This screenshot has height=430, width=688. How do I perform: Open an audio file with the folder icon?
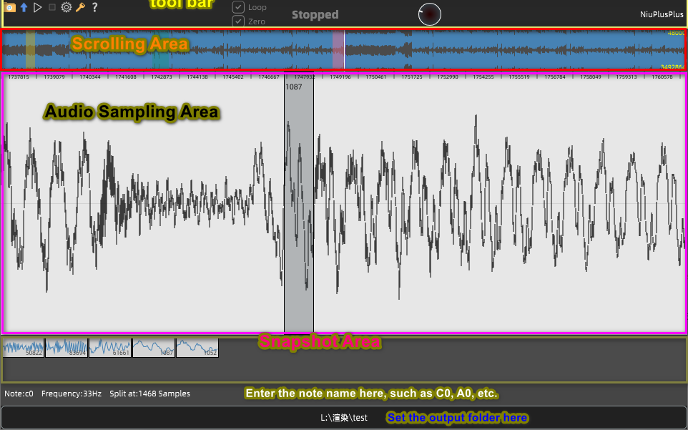(x=9, y=7)
